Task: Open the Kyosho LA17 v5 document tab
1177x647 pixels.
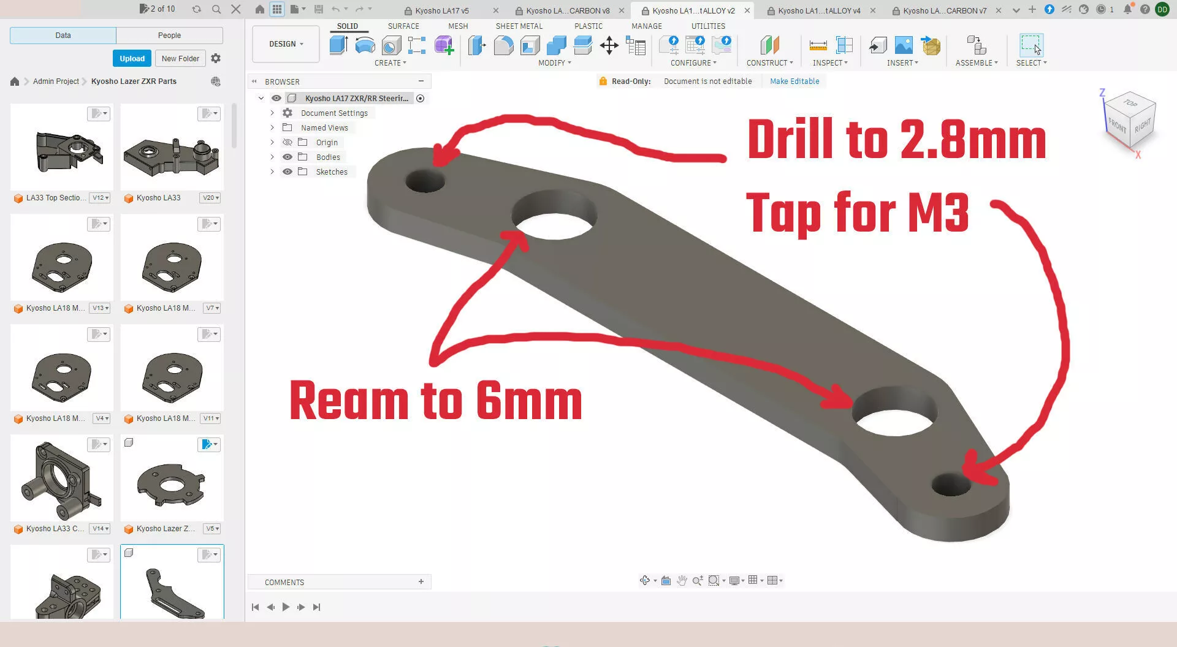Action: pyautogui.click(x=441, y=10)
